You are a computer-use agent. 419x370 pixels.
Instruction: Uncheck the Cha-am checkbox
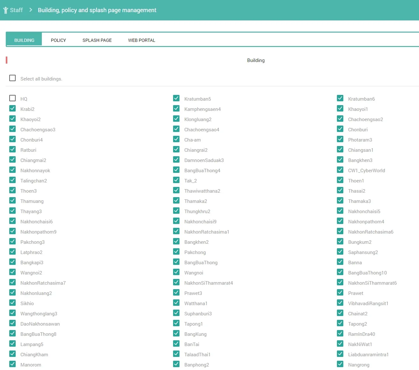[x=176, y=139]
